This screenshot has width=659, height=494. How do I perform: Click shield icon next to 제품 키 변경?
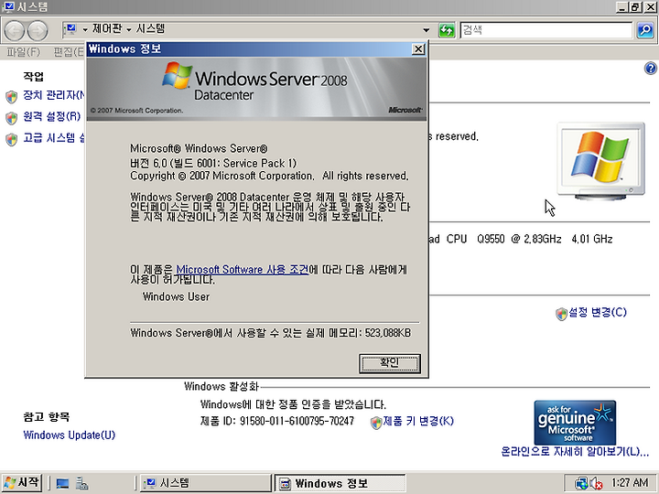[x=376, y=423]
